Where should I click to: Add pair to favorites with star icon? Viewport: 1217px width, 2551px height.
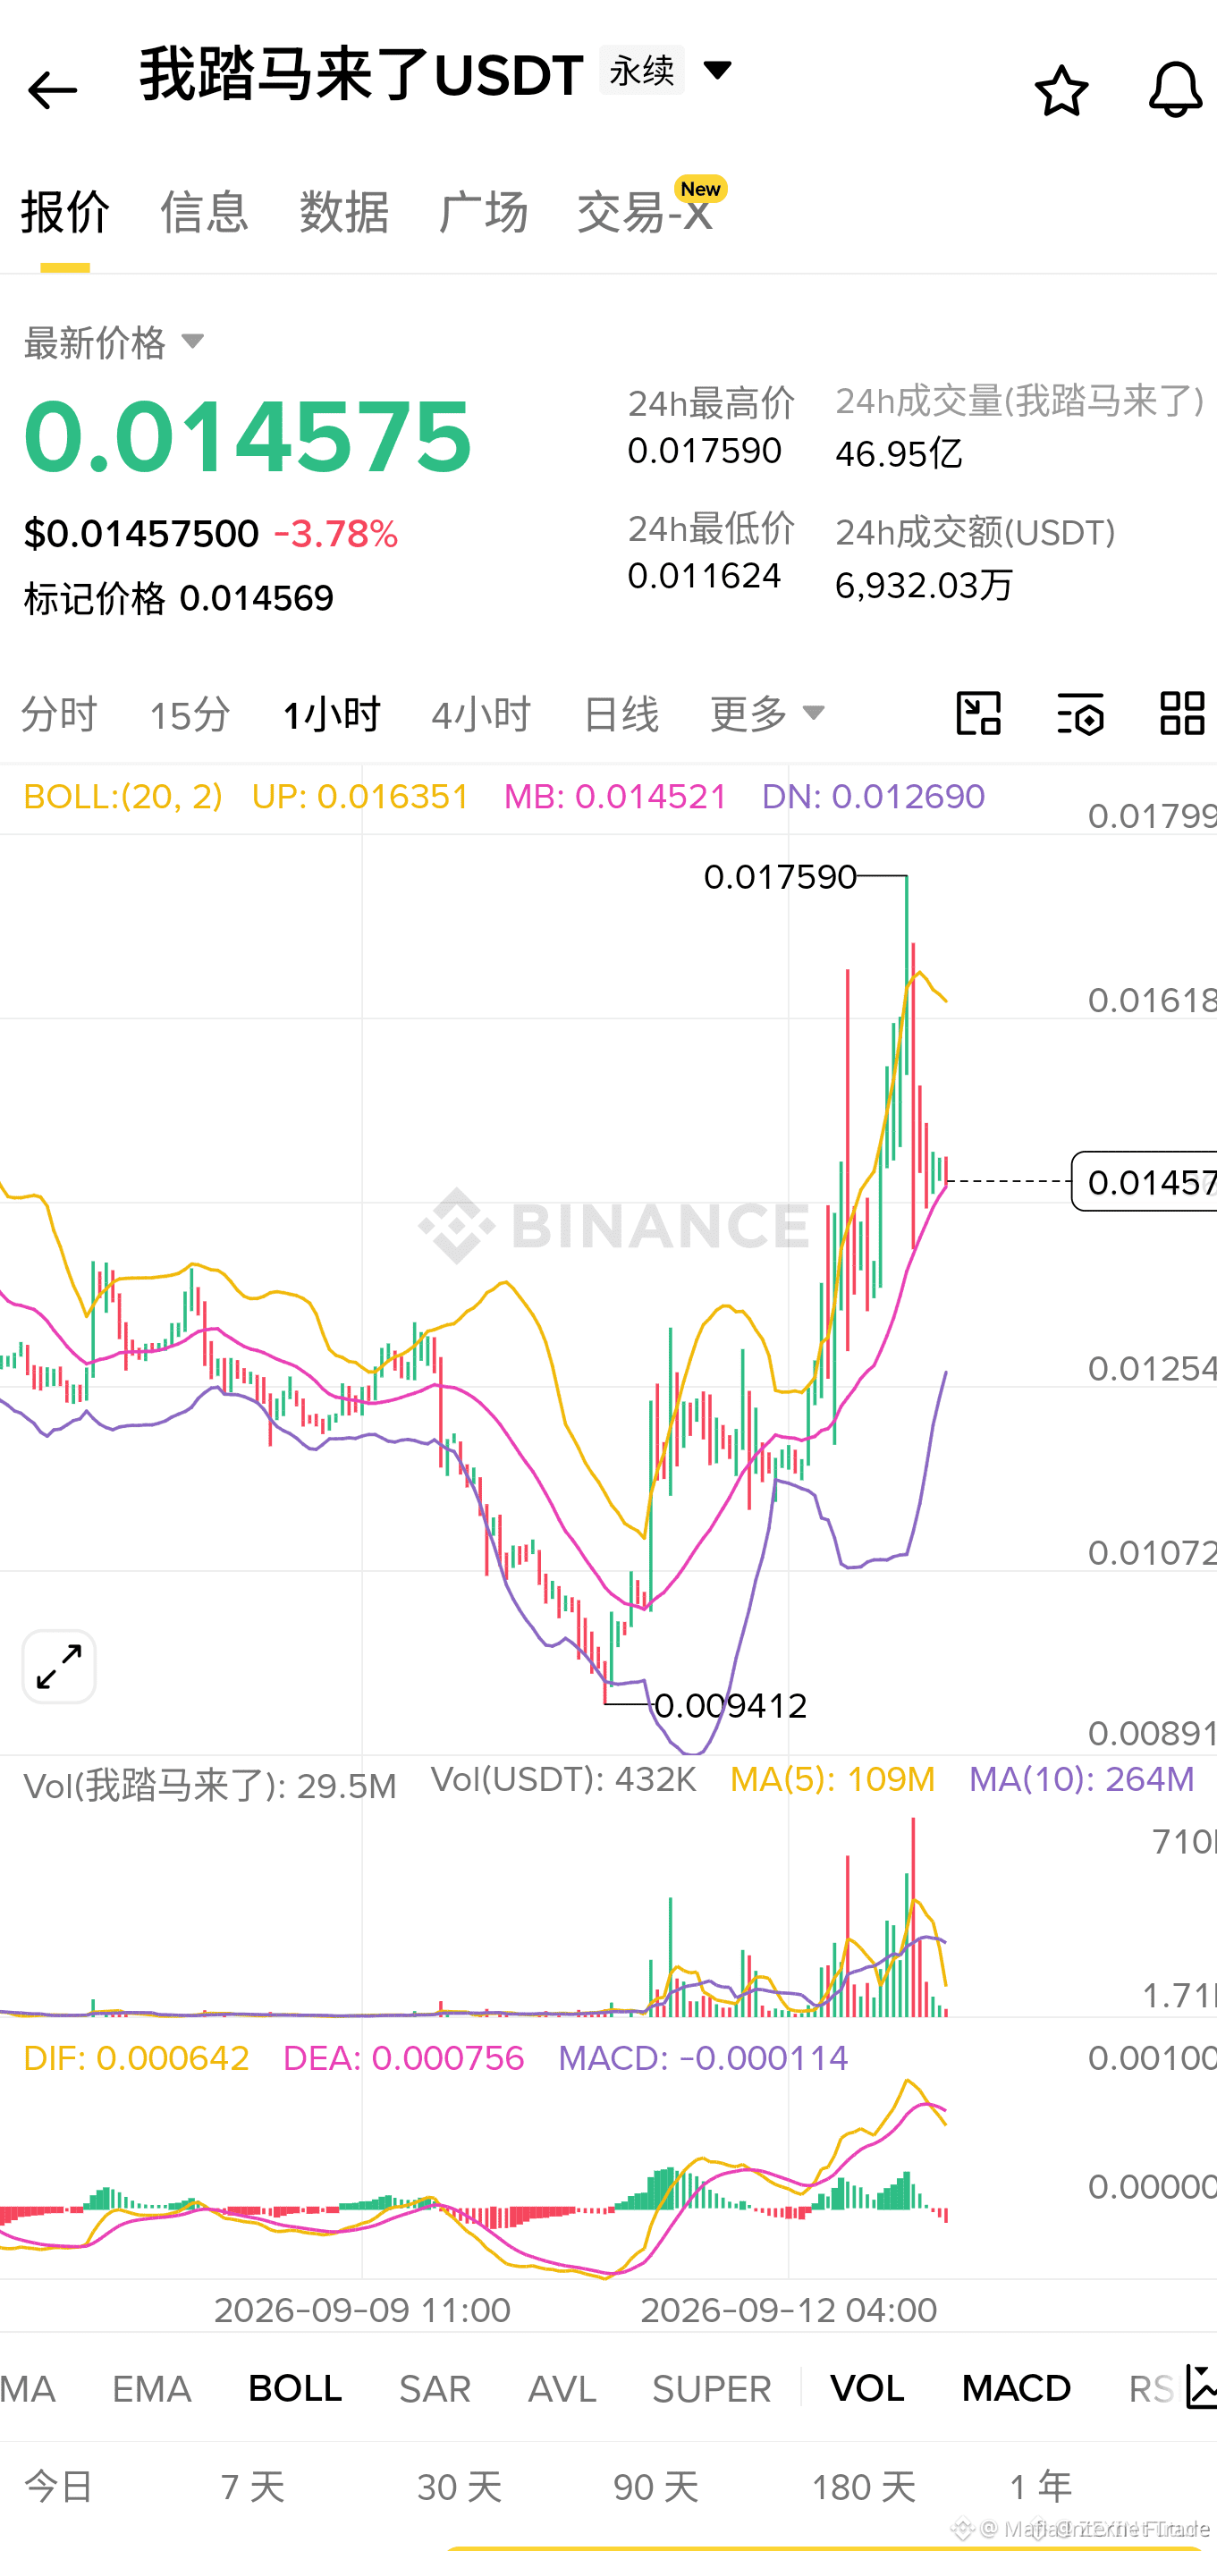pyautogui.click(x=1061, y=90)
